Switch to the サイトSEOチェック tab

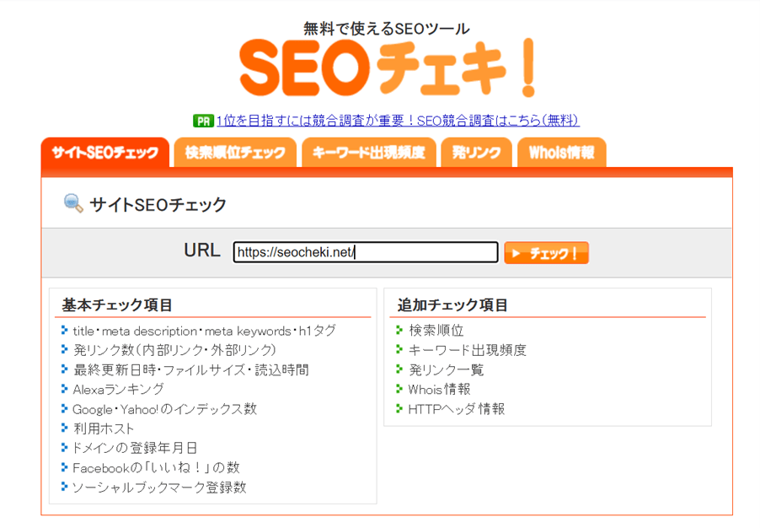(105, 153)
